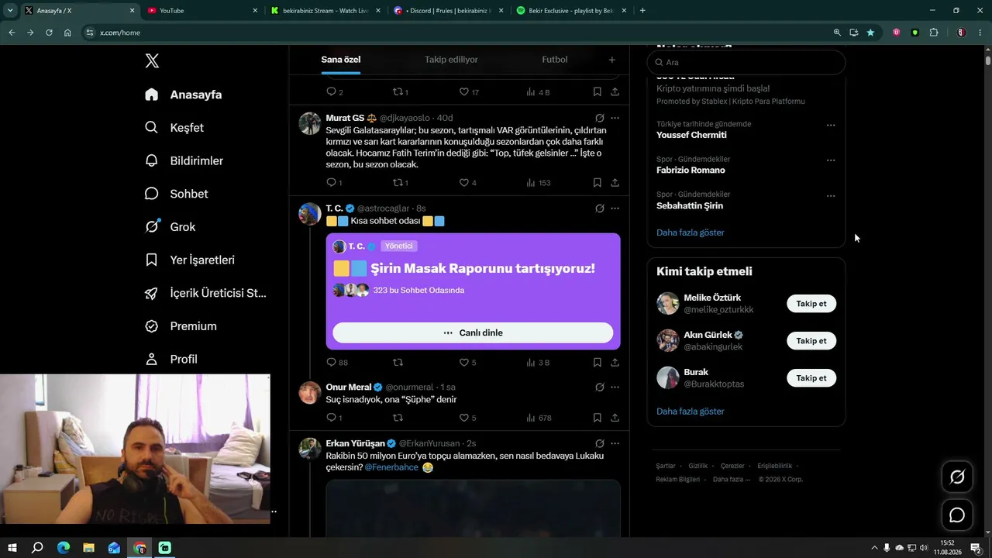This screenshot has height=558, width=992.
Task: Retweet Onur Meral's tweet
Action: [x=398, y=418]
